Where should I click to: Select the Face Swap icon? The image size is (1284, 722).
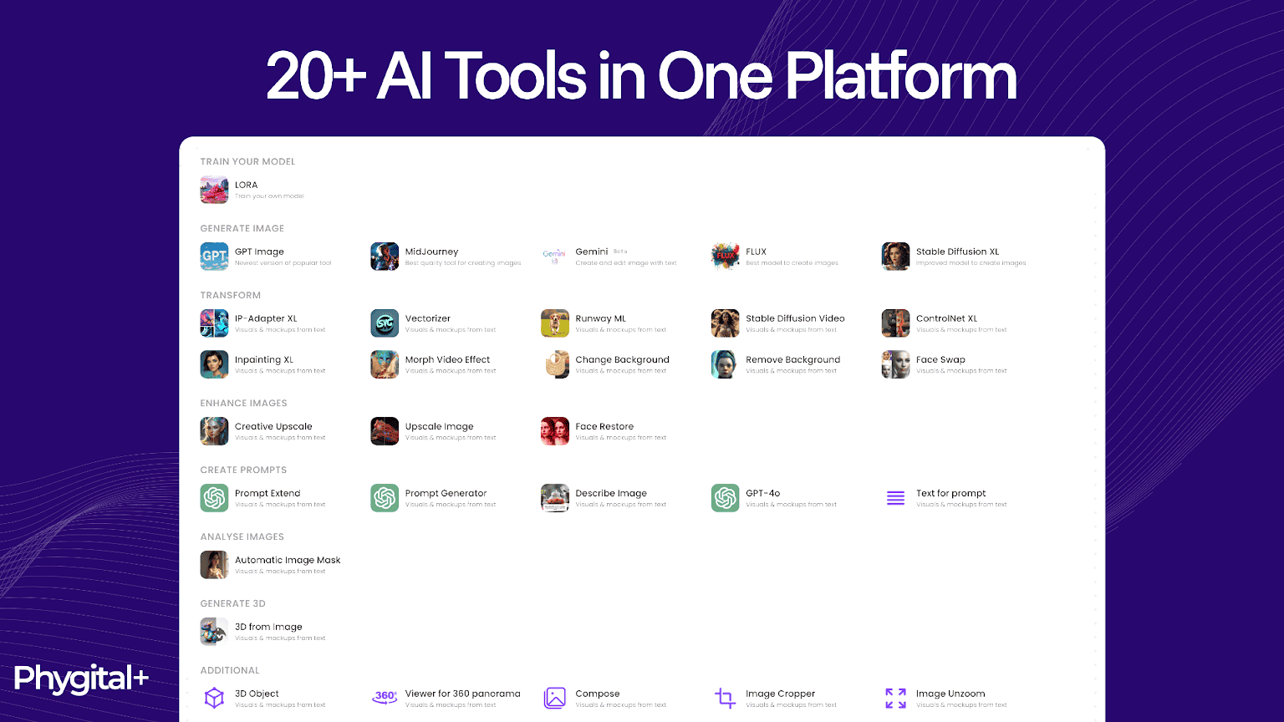895,364
